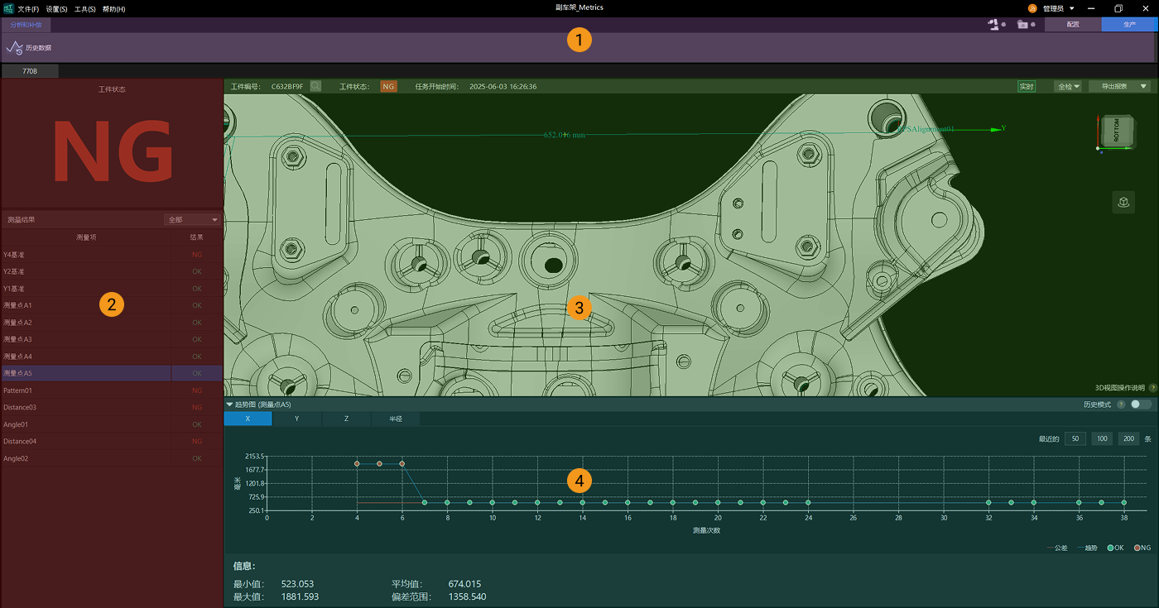This screenshot has height=608, width=1159.
Task: Select the Pattern01 row in the measurement list
Action: pos(83,390)
